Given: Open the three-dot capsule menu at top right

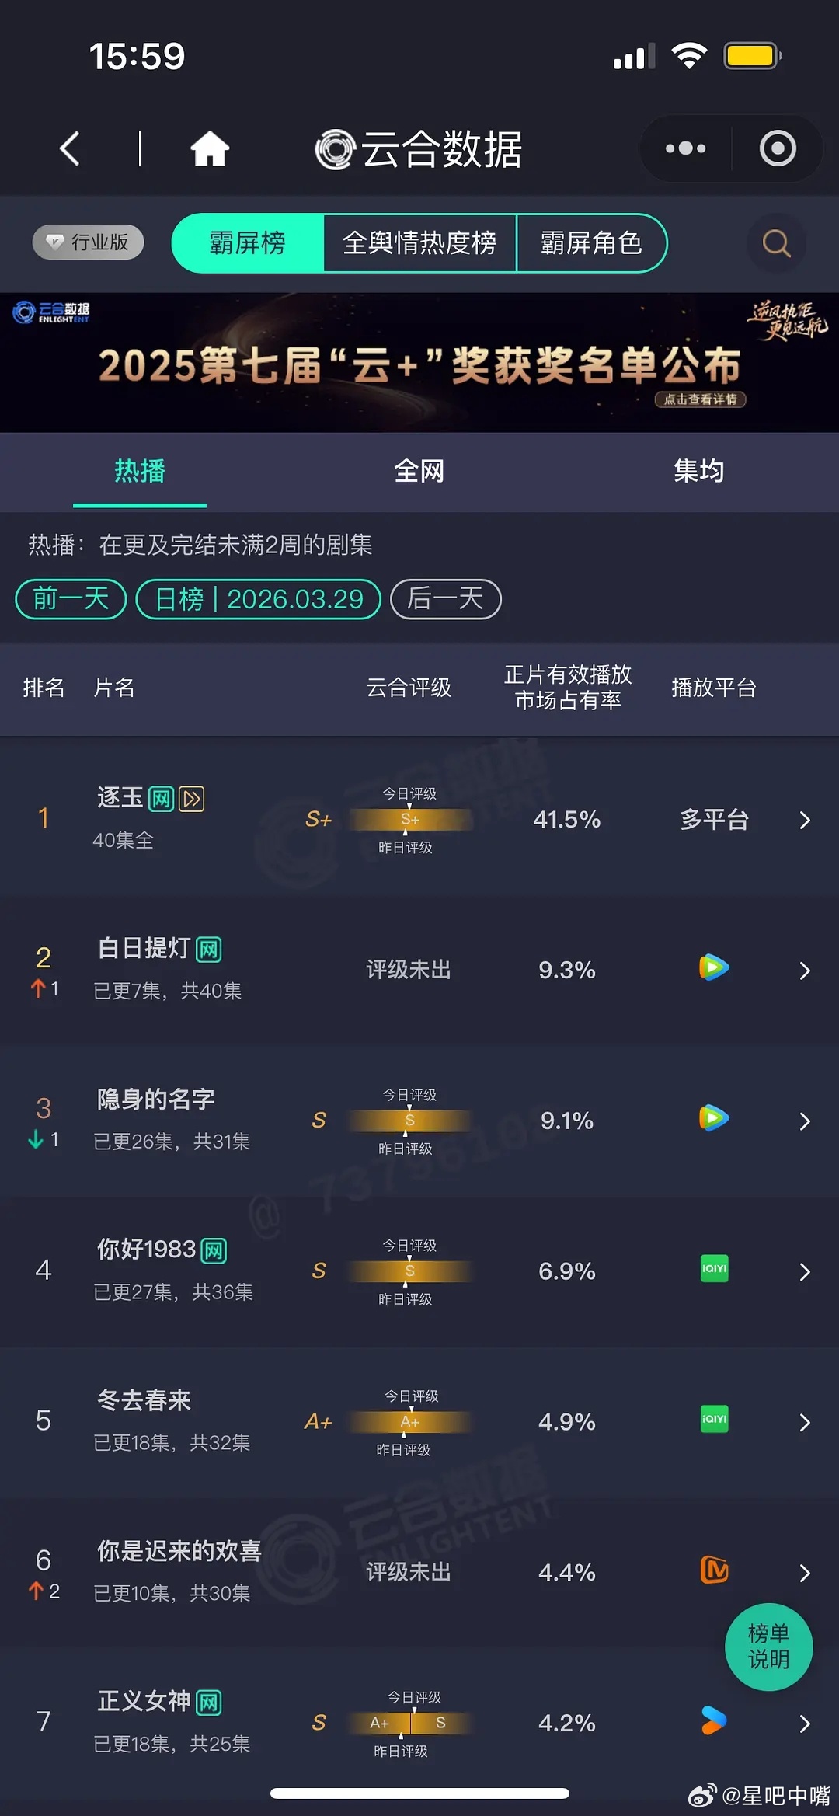Looking at the screenshot, I should tap(684, 148).
